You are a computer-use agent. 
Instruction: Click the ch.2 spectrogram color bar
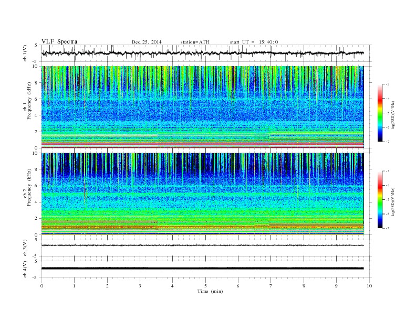pos(380,200)
